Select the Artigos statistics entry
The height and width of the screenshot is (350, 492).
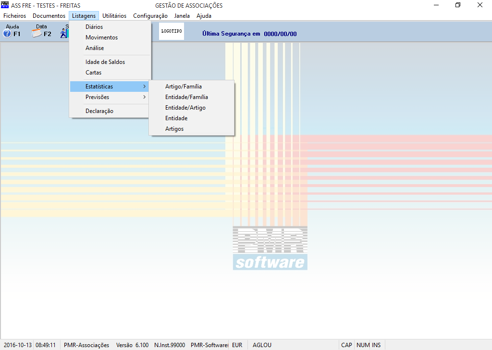pyautogui.click(x=191, y=129)
